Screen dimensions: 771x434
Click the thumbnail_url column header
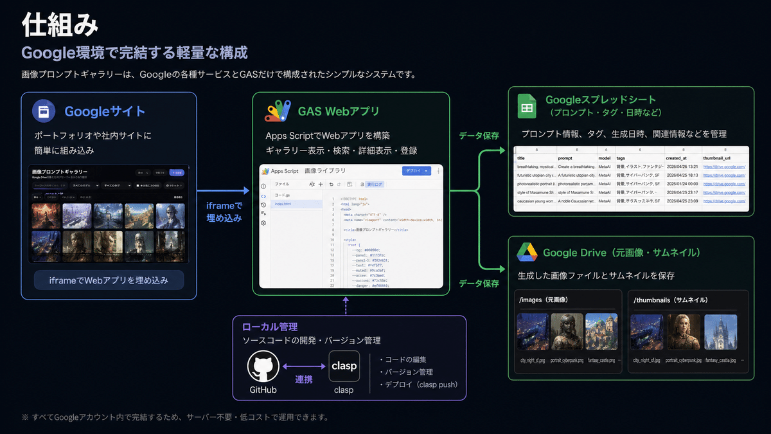click(725, 158)
